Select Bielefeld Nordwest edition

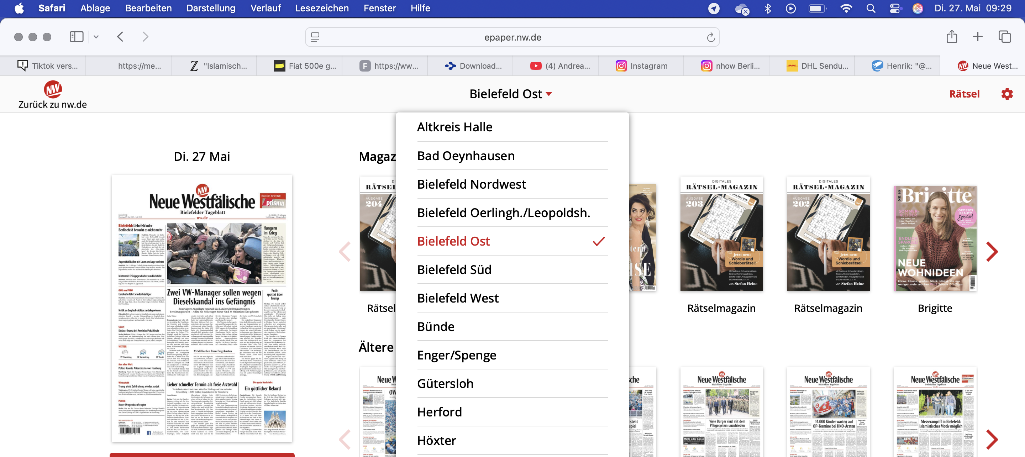tap(512, 184)
